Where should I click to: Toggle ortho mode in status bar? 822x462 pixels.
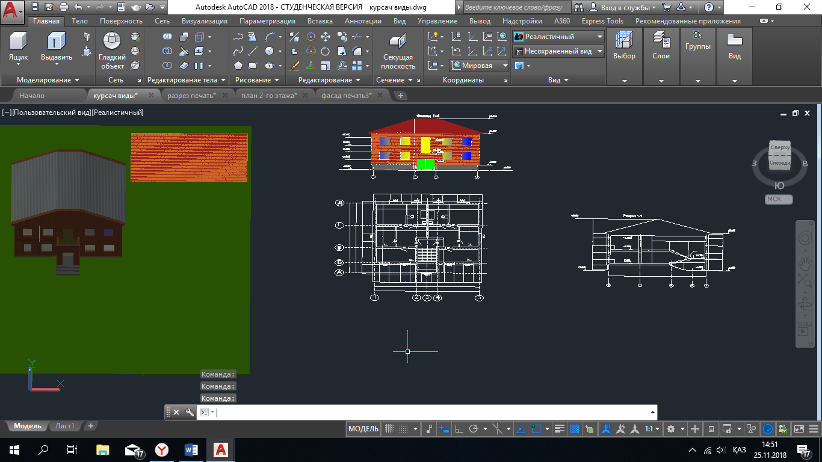459,429
